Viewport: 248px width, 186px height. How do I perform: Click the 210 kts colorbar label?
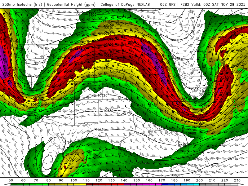click(x=212, y=180)
